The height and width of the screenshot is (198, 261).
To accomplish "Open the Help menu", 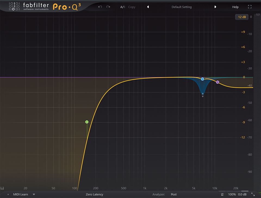I will [235, 7].
